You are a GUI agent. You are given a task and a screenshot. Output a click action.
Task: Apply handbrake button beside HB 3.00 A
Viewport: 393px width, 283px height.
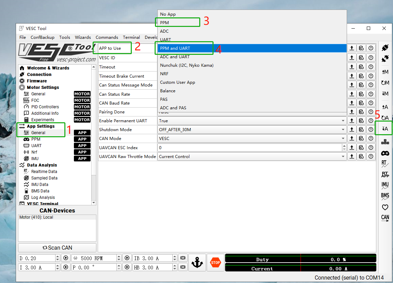click(183, 267)
